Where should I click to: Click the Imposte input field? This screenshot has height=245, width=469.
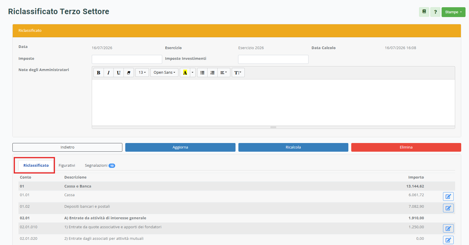point(127,59)
